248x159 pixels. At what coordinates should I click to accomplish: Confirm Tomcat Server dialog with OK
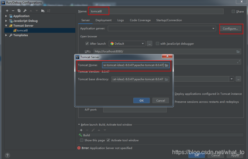141,101
